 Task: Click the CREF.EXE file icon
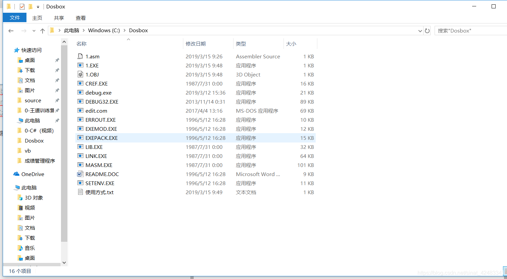coord(80,83)
